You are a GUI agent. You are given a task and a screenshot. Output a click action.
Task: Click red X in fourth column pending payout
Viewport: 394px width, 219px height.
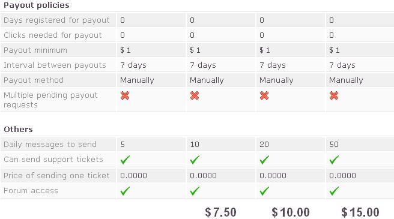point(334,95)
